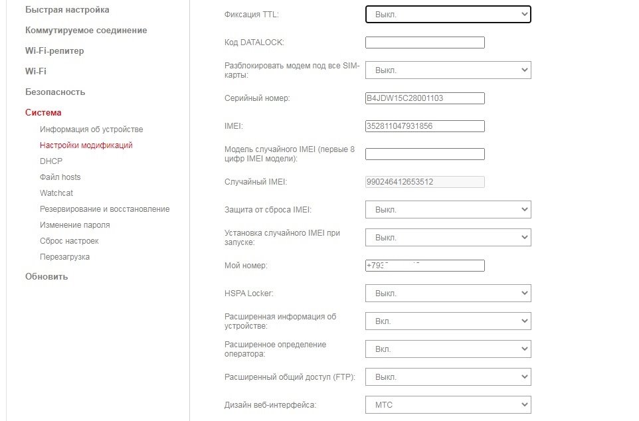639x421 pixels.
Task: Expand the SIM-card unlock dropdown
Action: pos(448,70)
